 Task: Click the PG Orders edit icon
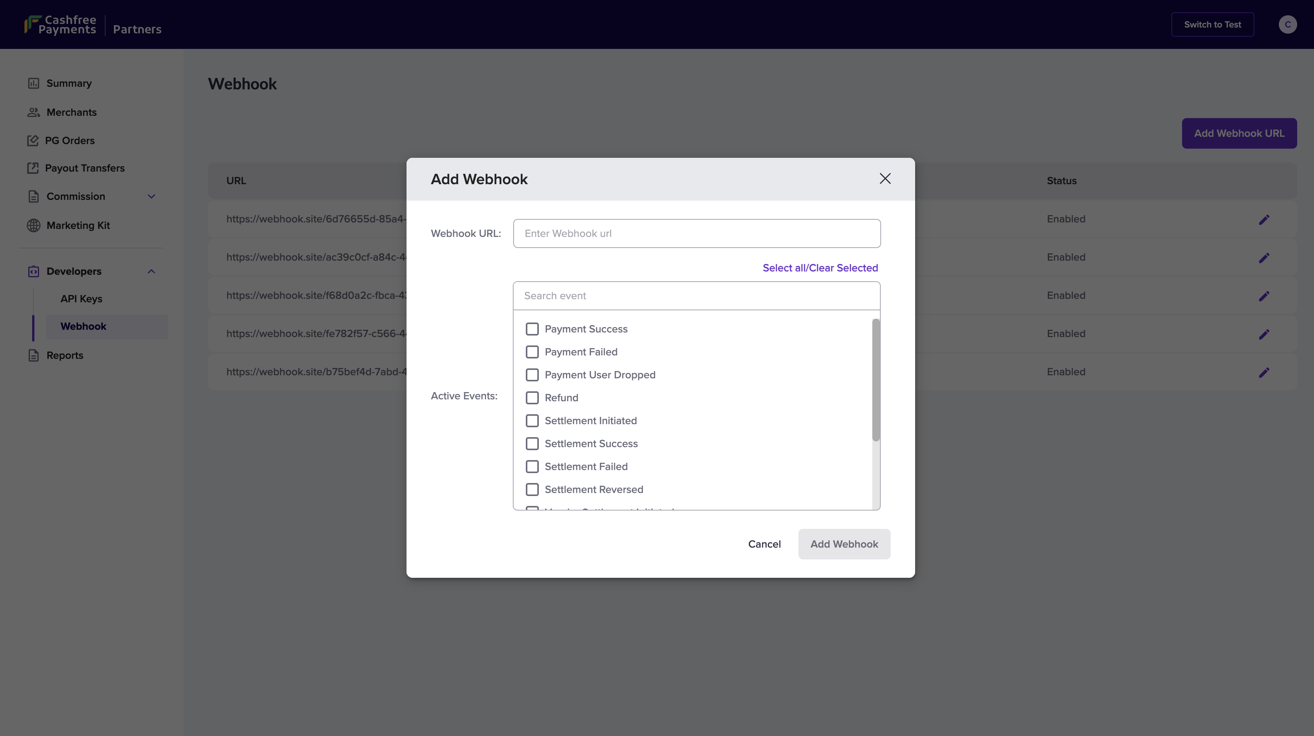pyautogui.click(x=33, y=140)
